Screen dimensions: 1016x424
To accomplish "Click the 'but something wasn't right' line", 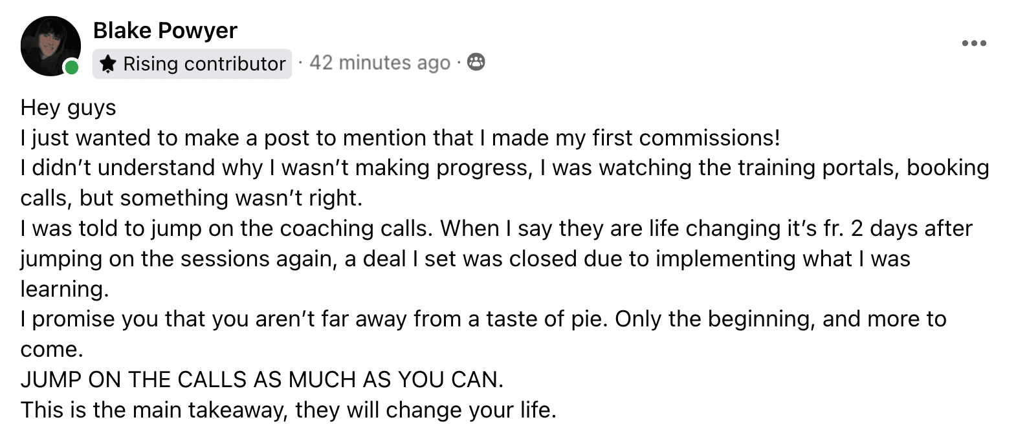I will [x=192, y=198].
